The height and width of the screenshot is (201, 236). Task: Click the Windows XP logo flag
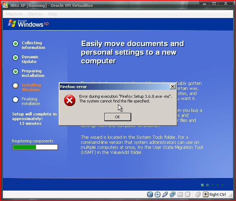coord(12,23)
